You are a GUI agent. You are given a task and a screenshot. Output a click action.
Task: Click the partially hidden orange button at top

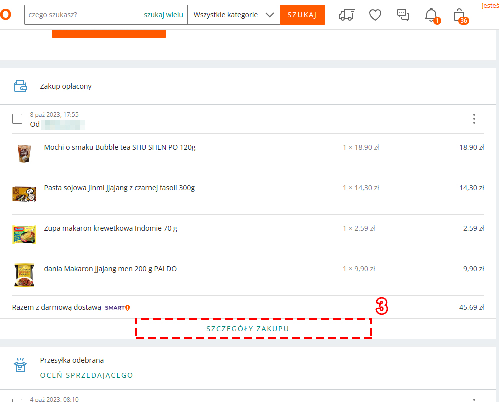click(109, 33)
